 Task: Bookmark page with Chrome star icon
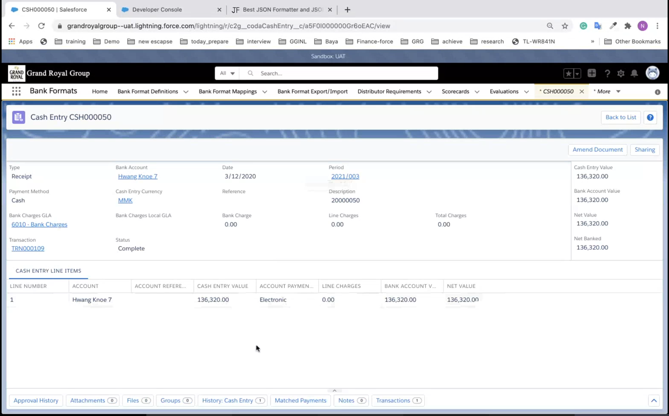[x=565, y=26]
